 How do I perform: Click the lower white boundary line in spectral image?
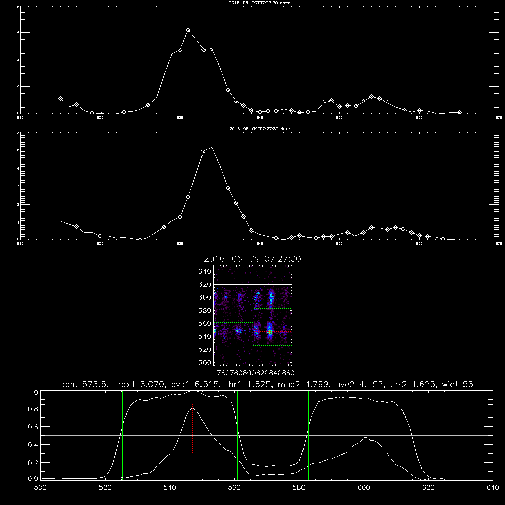pyautogui.click(x=252, y=346)
